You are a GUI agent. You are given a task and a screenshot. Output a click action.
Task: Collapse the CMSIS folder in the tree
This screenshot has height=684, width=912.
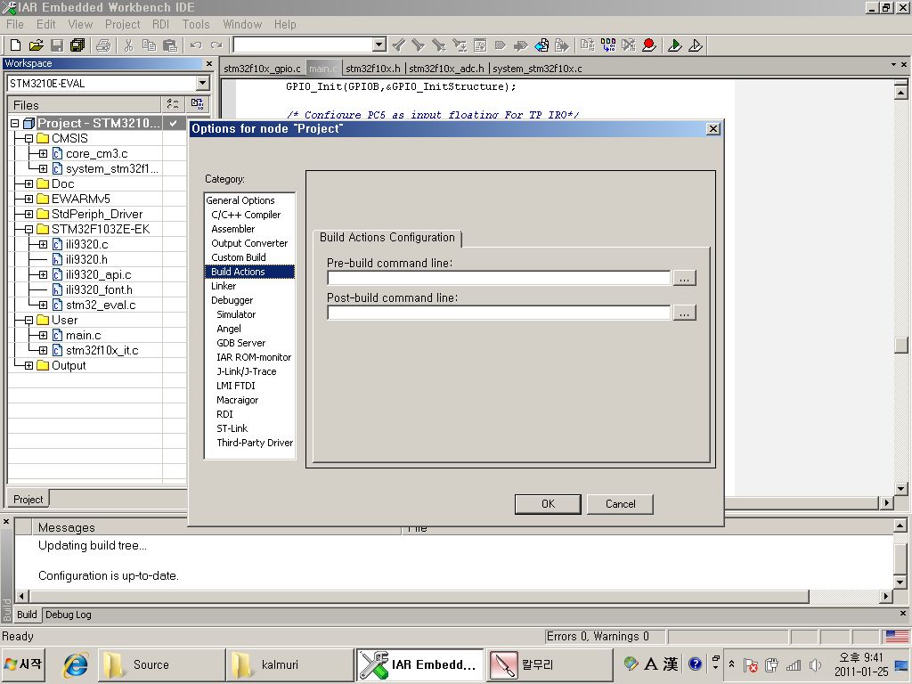coord(28,138)
